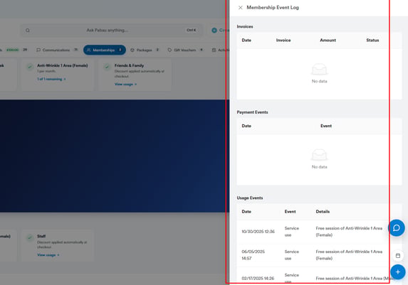
Task: Open the Communications tab
Action: [57, 50]
